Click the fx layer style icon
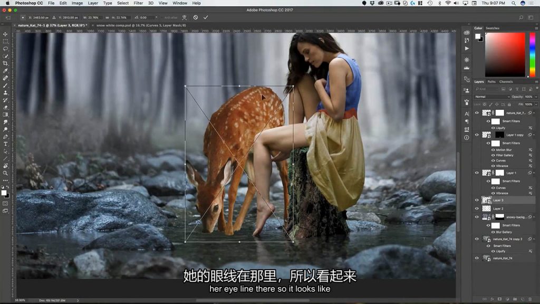This screenshot has width=540, height=304. coord(492,299)
